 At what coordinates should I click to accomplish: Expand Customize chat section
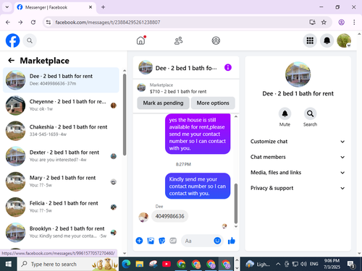(x=298, y=142)
